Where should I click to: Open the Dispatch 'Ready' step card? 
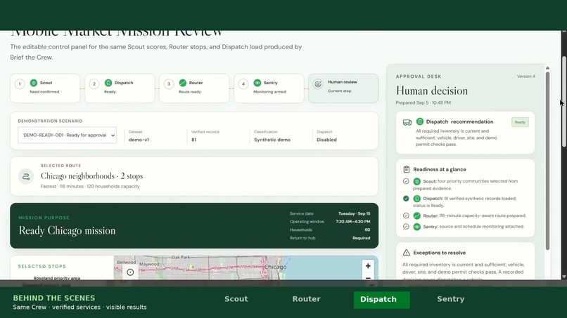pos(120,88)
